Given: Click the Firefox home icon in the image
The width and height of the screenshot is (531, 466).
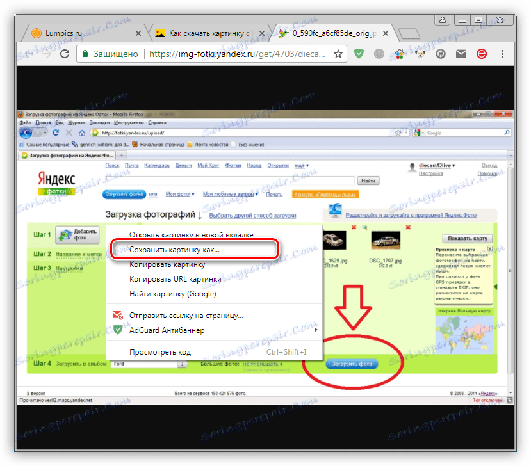Looking at the screenshot, I should 82,133.
